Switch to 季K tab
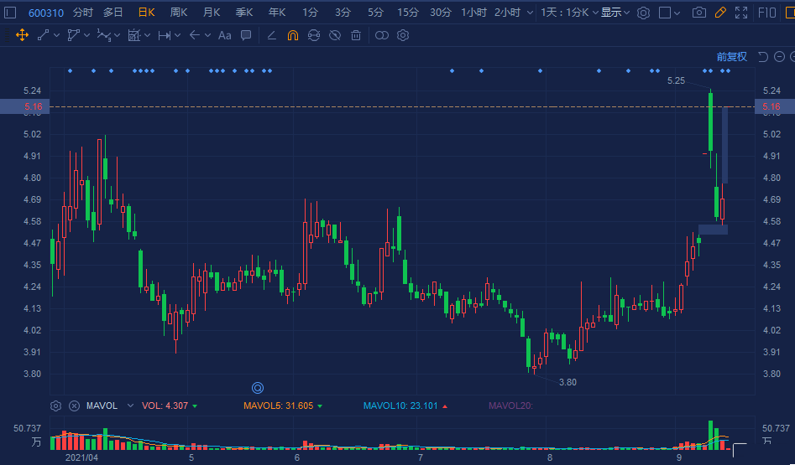Screen dimensions: 795x465 [244, 13]
